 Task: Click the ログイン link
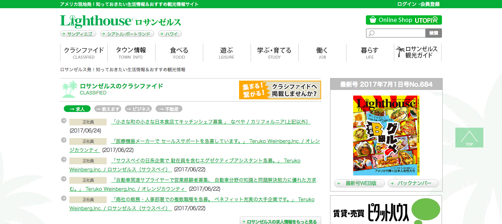pos(407,4)
